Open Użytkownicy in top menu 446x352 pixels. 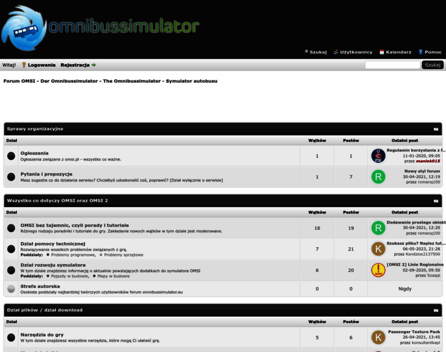356,52
